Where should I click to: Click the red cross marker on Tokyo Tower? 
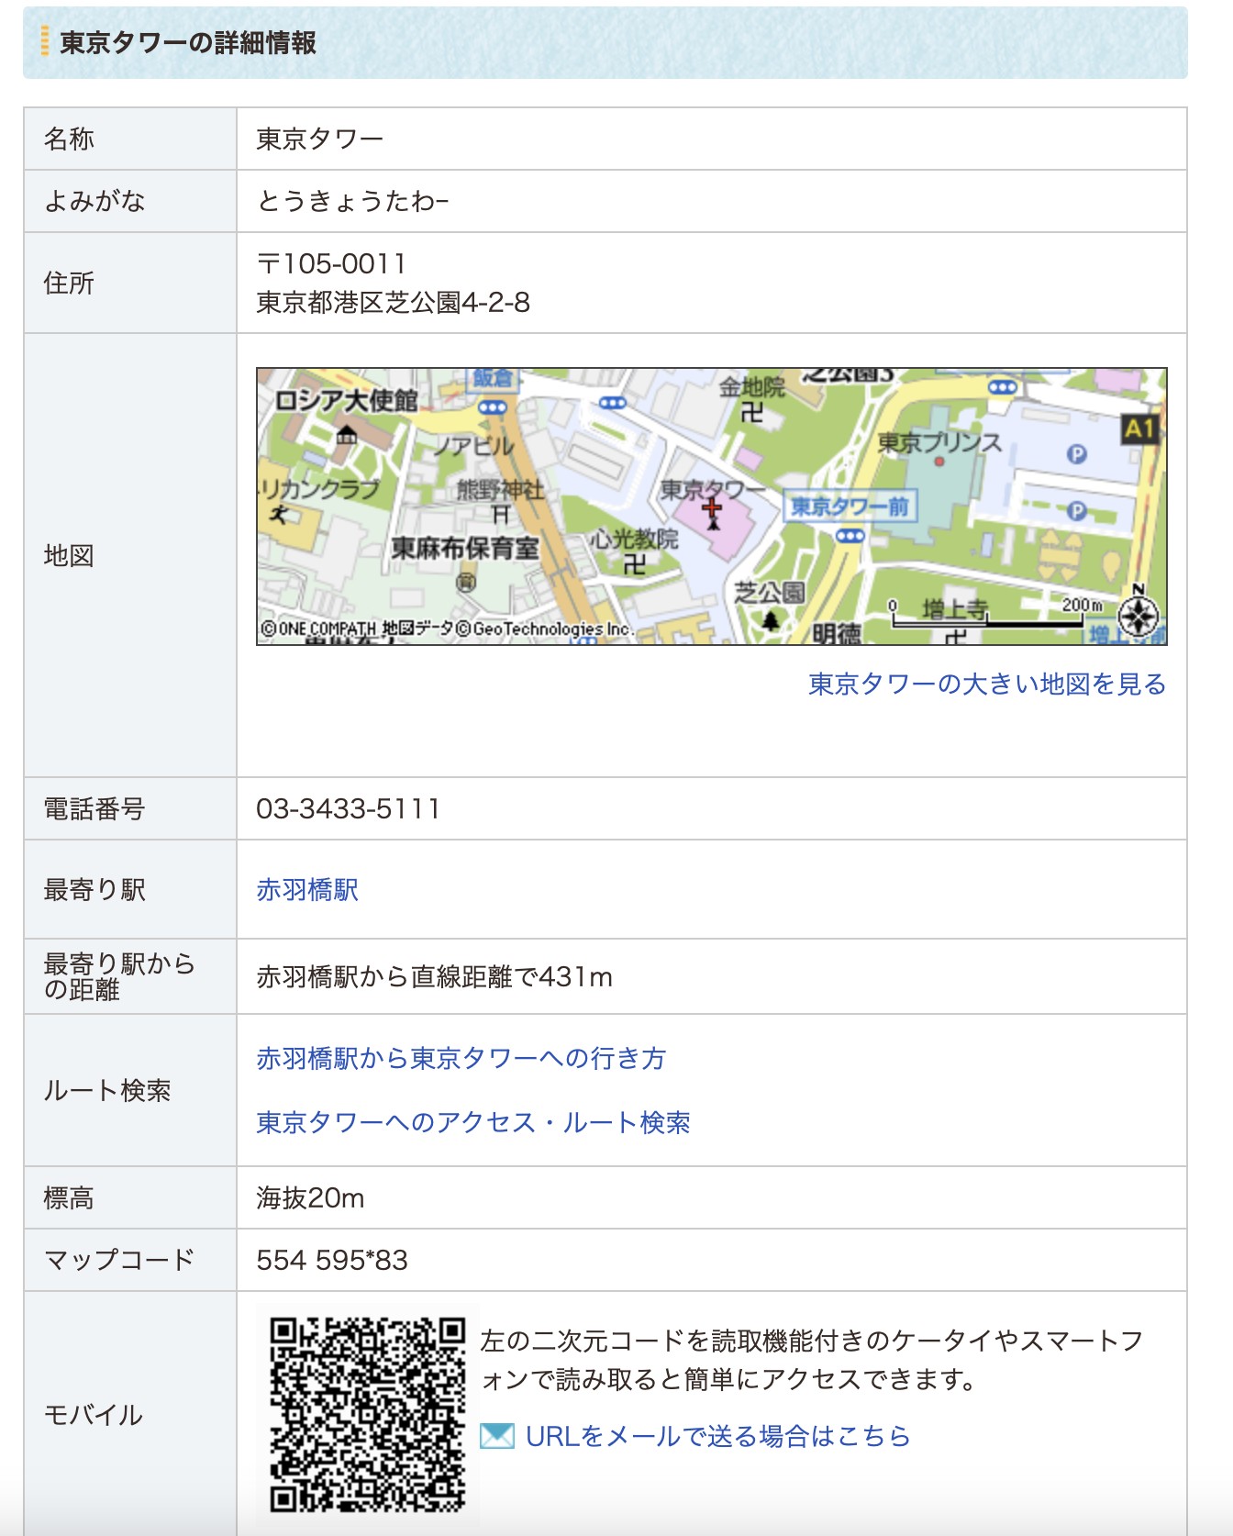pyautogui.click(x=712, y=507)
